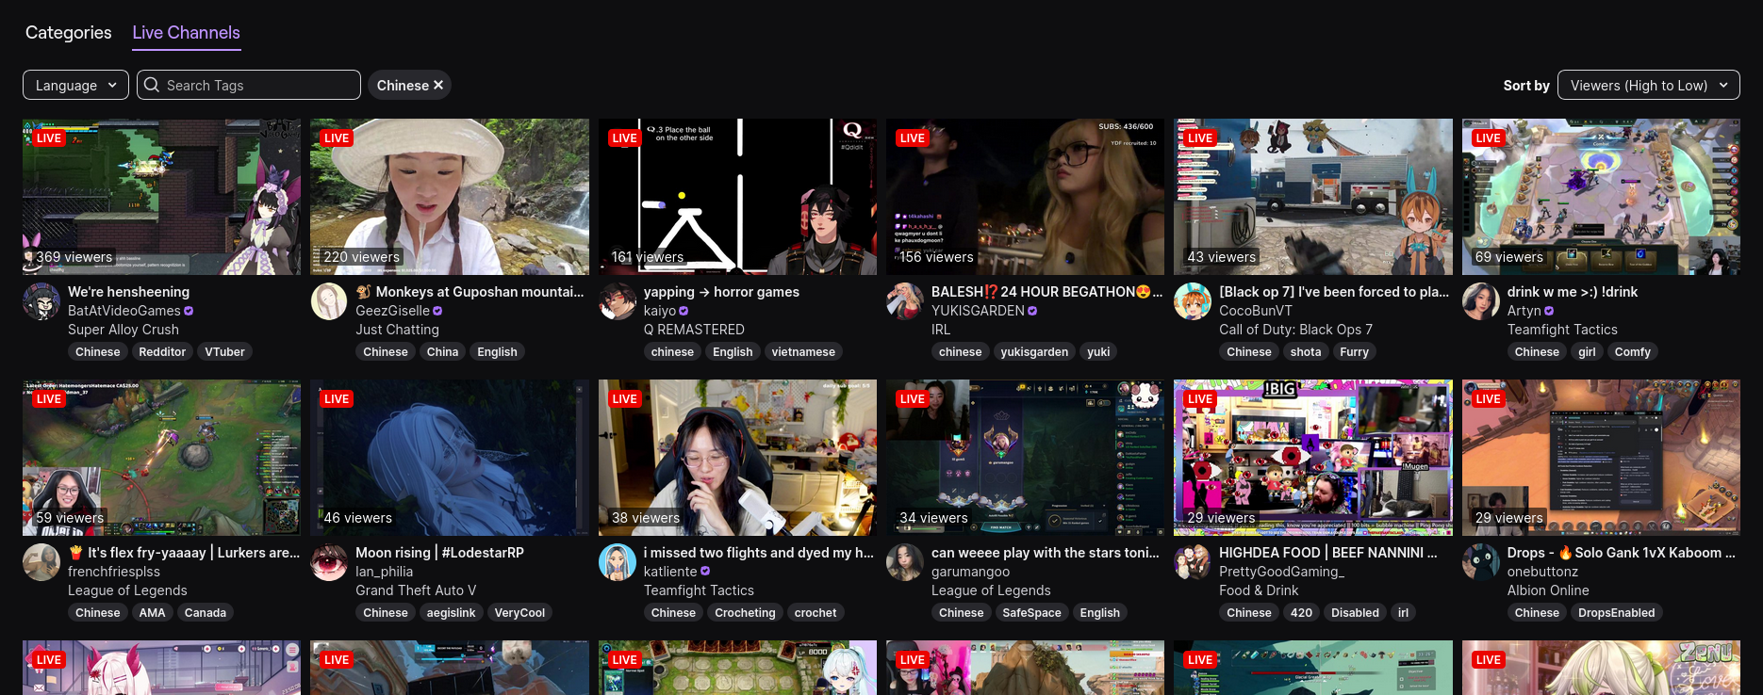Click CocoBunVT channel avatar
1763x695 pixels.
1193,301
